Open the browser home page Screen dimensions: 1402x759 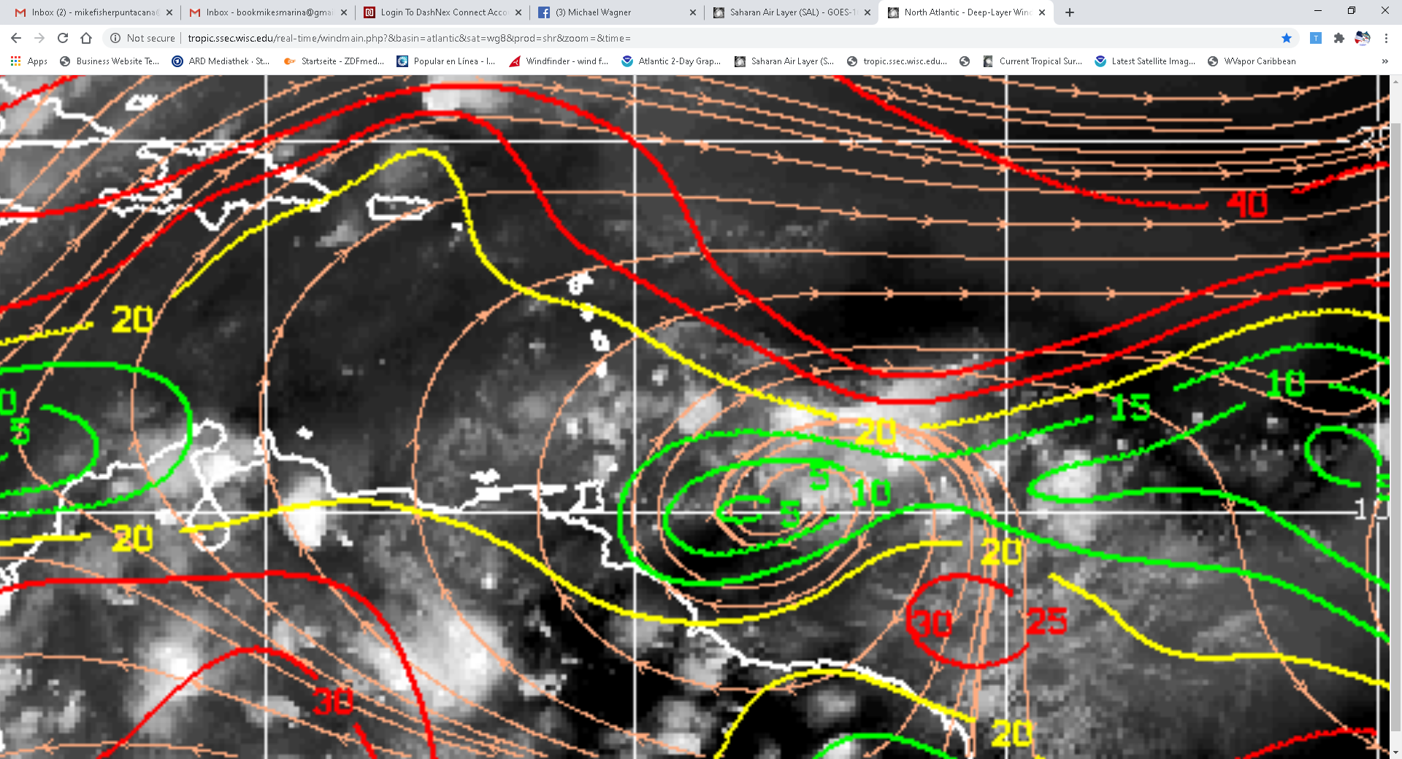coord(86,38)
